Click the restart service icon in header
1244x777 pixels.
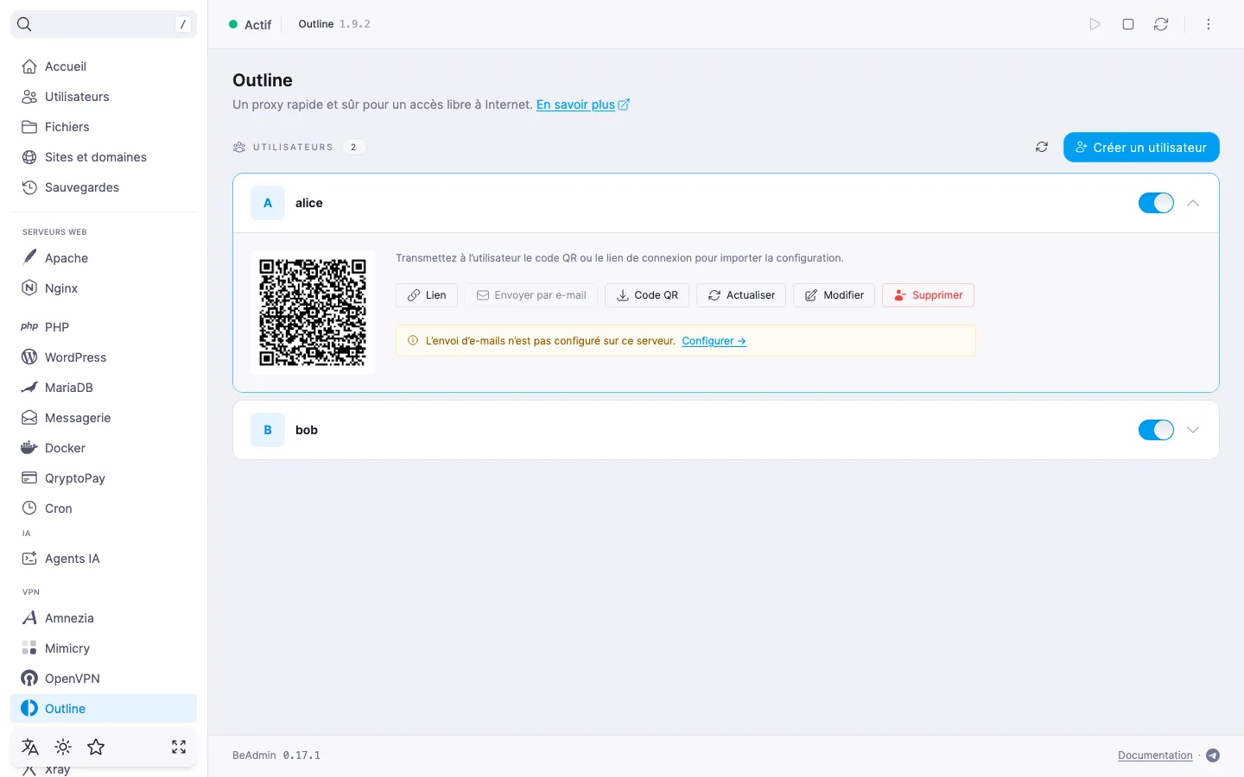[x=1161, y=24]
